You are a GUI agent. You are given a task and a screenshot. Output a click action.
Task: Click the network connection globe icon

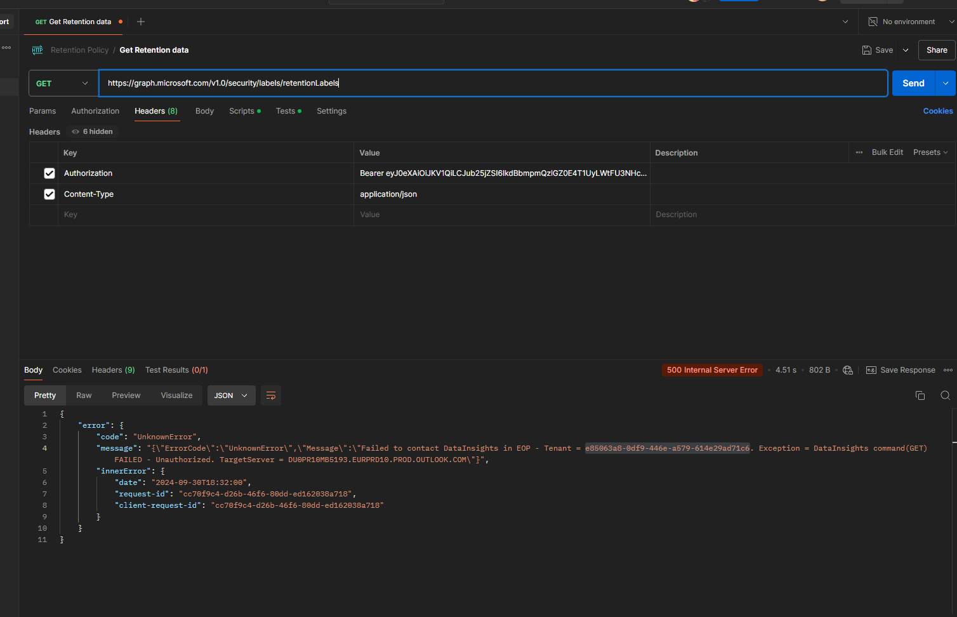click(x=848, y=369)
